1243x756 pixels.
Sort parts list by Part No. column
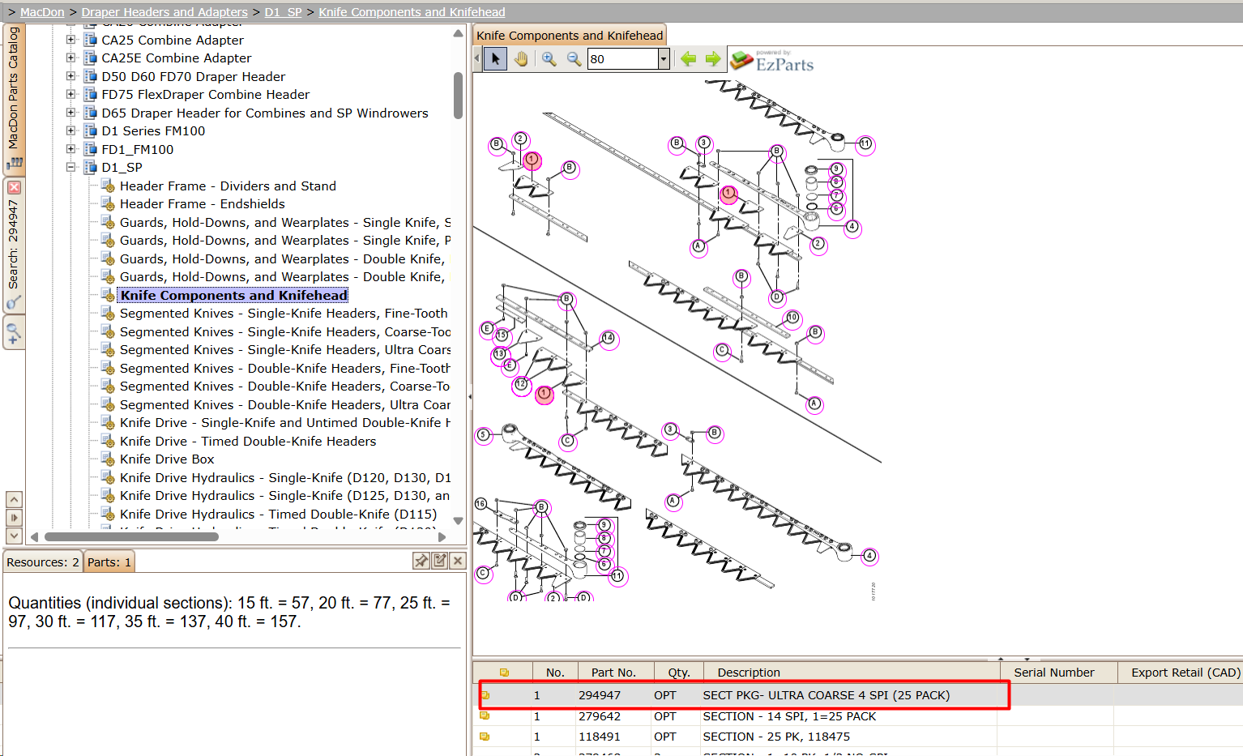click(613, 673)
